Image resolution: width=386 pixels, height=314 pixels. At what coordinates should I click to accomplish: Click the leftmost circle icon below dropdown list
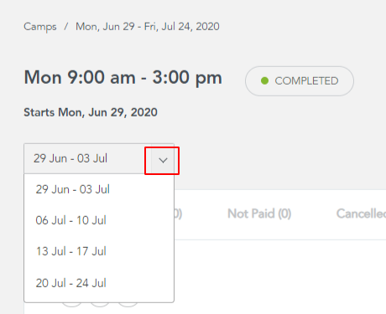tap(72, 305)
